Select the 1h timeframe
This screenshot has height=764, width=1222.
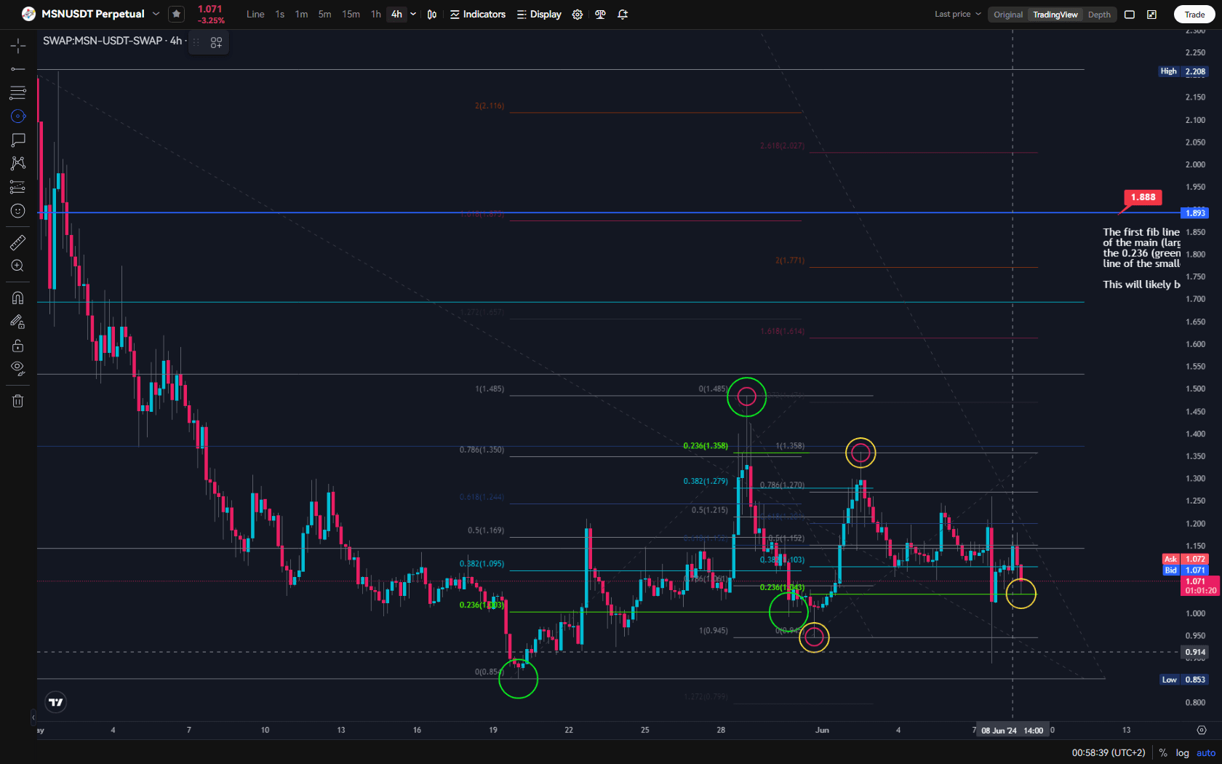pyautogui.click(x=376, y=15)
